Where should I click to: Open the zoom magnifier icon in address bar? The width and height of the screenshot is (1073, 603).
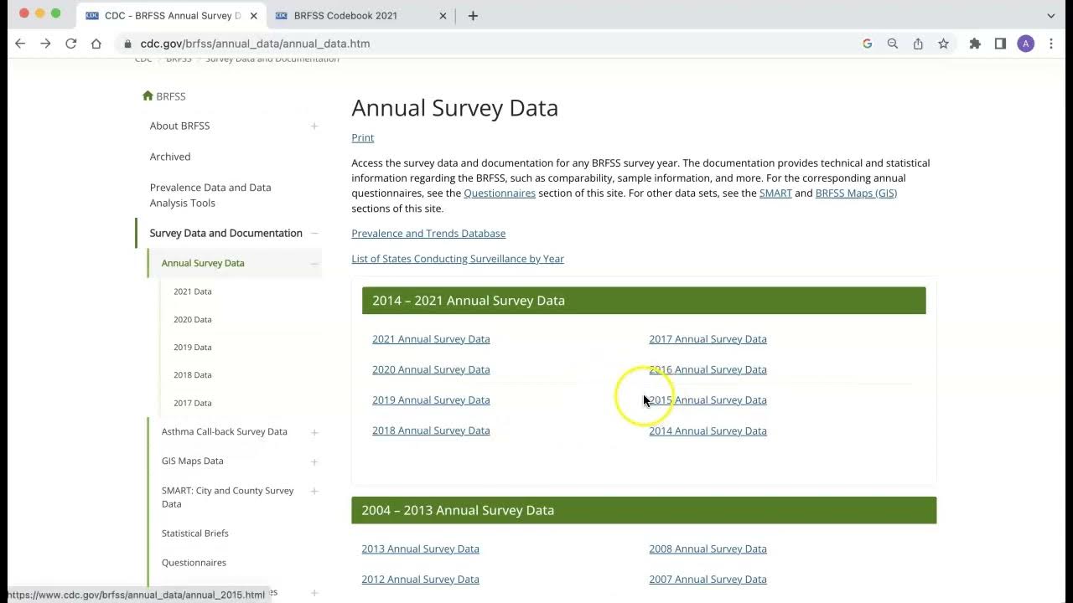[x=893, y=44]
